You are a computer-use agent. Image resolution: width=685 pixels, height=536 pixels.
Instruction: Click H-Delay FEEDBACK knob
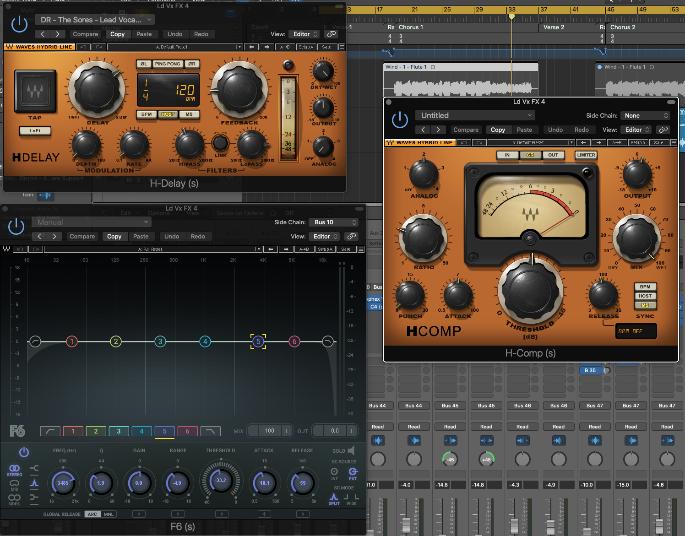point(239,89)
